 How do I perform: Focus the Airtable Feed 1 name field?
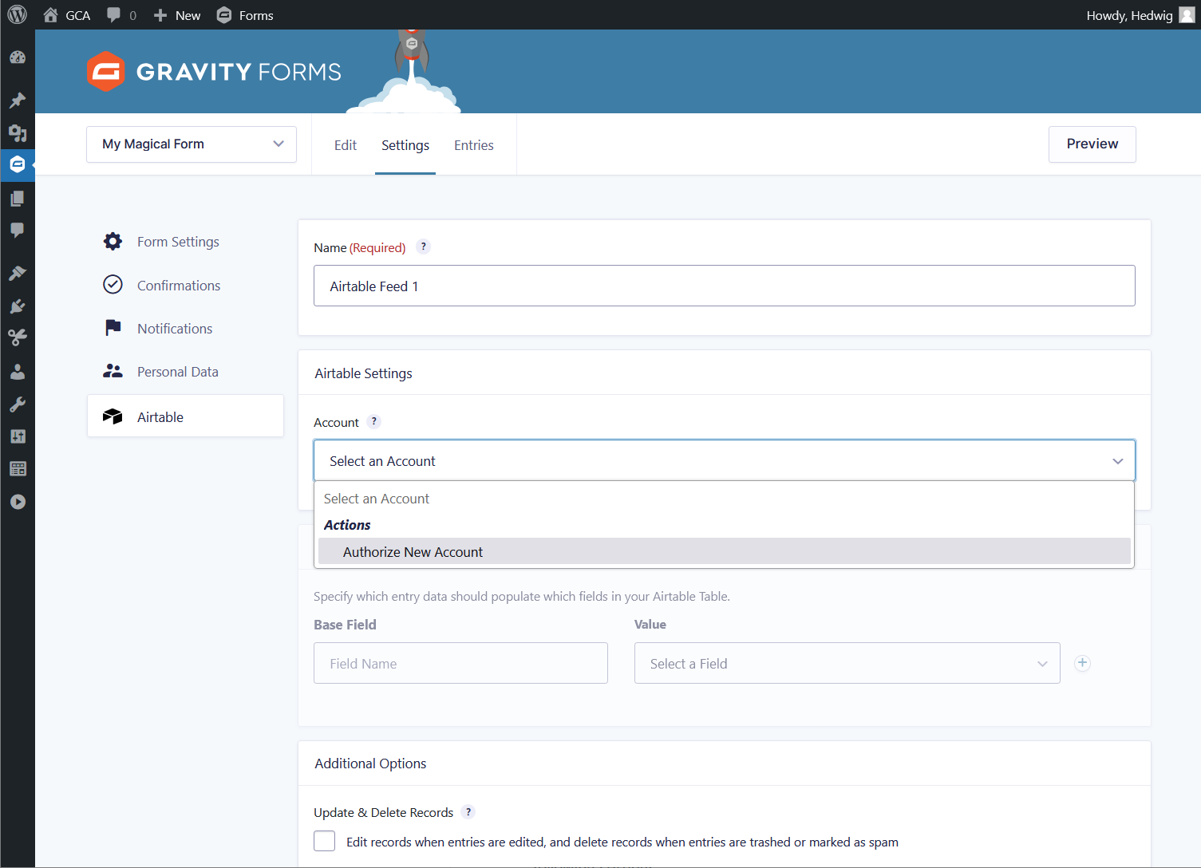(x=725, y=286)
